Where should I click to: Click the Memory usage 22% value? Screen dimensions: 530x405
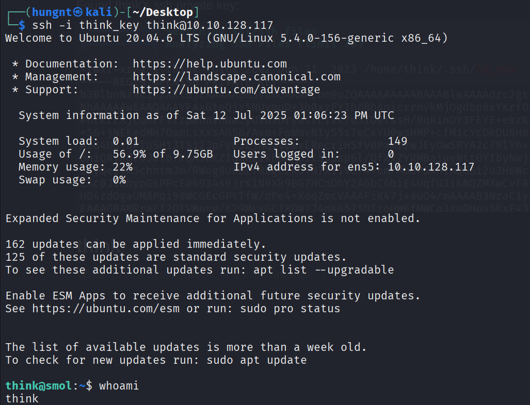point(122,167)
